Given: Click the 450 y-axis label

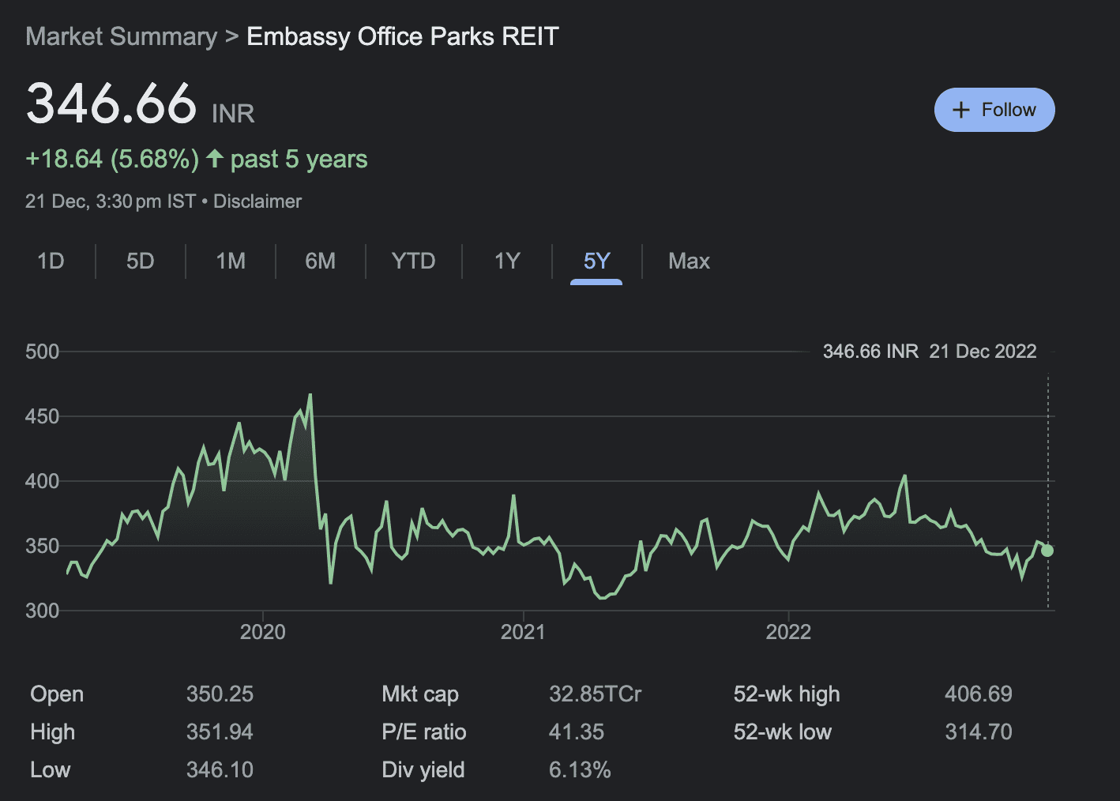Looking at the screenshot, I should click(43, 416).
